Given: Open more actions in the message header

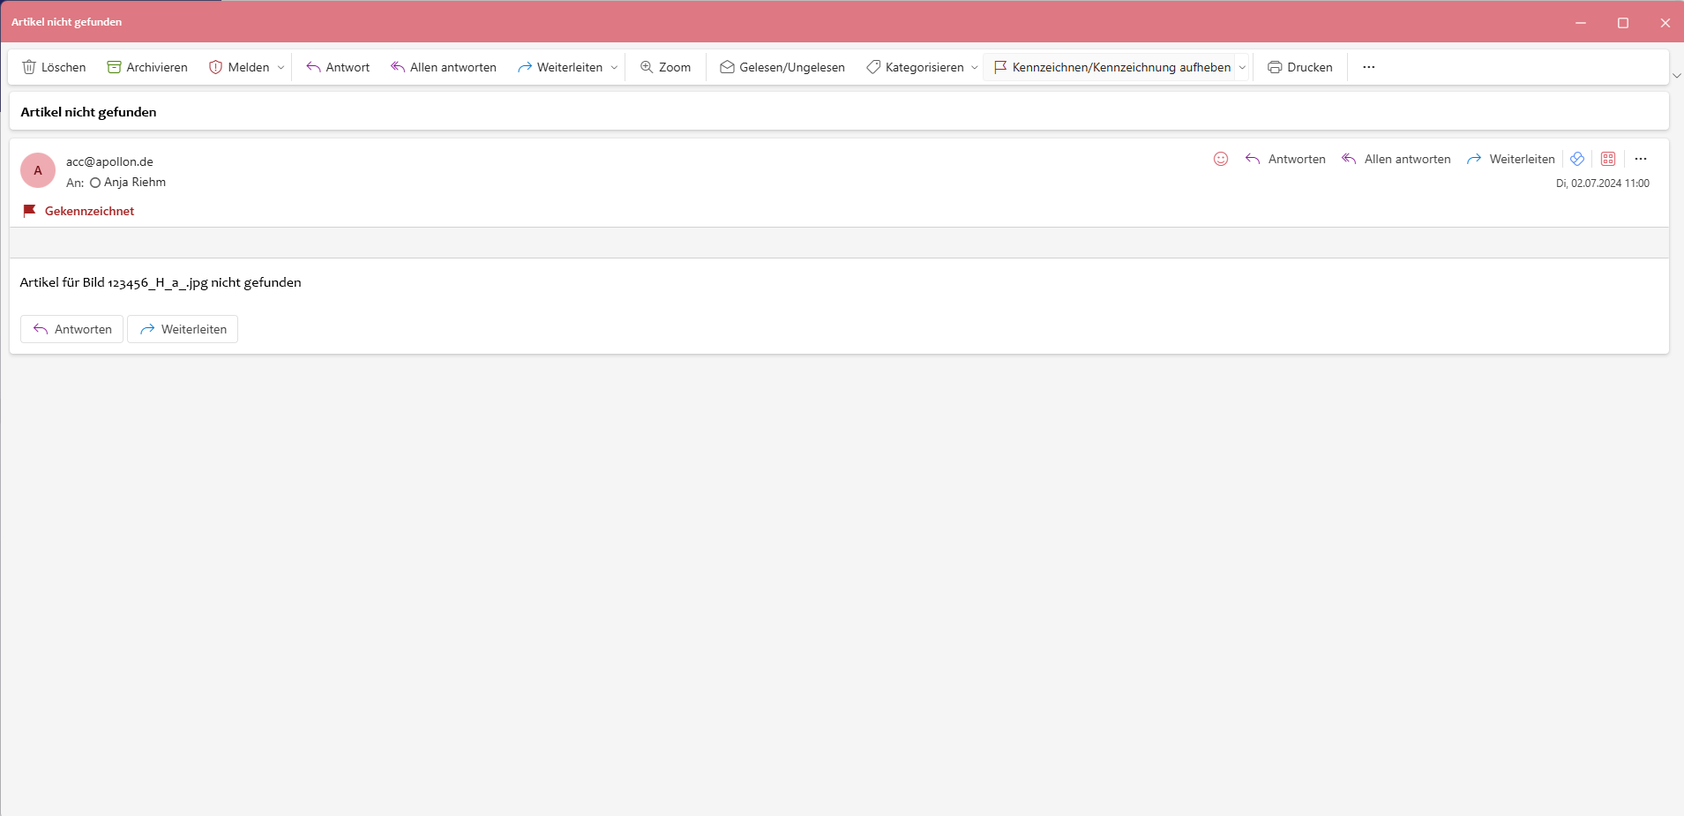Looking at the screenshot, I should tap(1641, 159).
